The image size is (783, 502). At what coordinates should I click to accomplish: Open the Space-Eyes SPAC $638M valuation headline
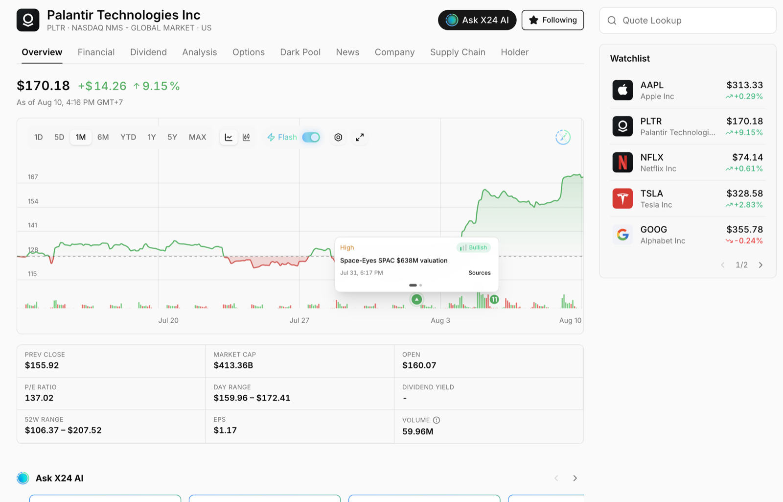point(394,261)
